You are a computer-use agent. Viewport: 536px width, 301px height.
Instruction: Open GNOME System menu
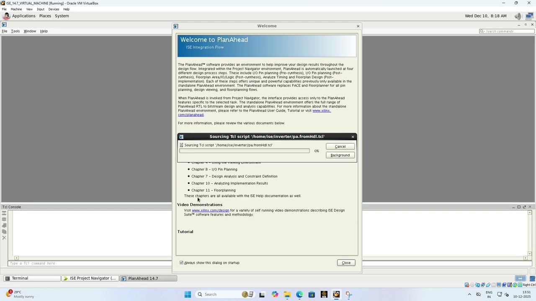point(62,16)
